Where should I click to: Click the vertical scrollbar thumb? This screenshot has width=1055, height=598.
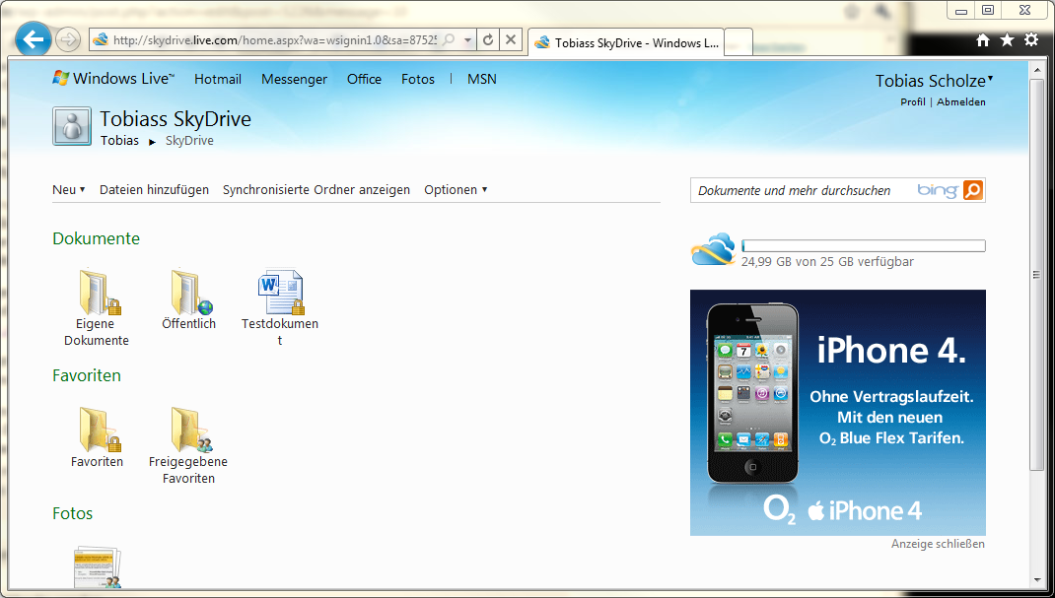(x=1036, y=274)
